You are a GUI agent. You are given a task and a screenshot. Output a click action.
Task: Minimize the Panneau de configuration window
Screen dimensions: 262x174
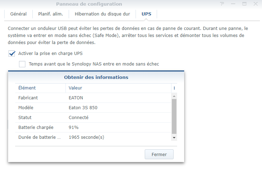point(233,4)
